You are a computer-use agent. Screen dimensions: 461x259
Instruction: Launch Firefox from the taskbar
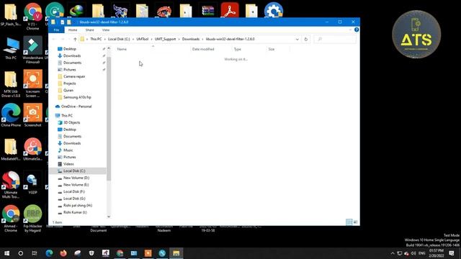pyautogui.click(x=63, y=253)
